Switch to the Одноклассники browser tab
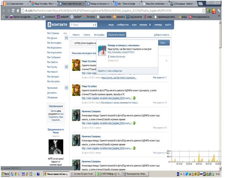Viewport: 241px width, 178px height. pos(15,4)
